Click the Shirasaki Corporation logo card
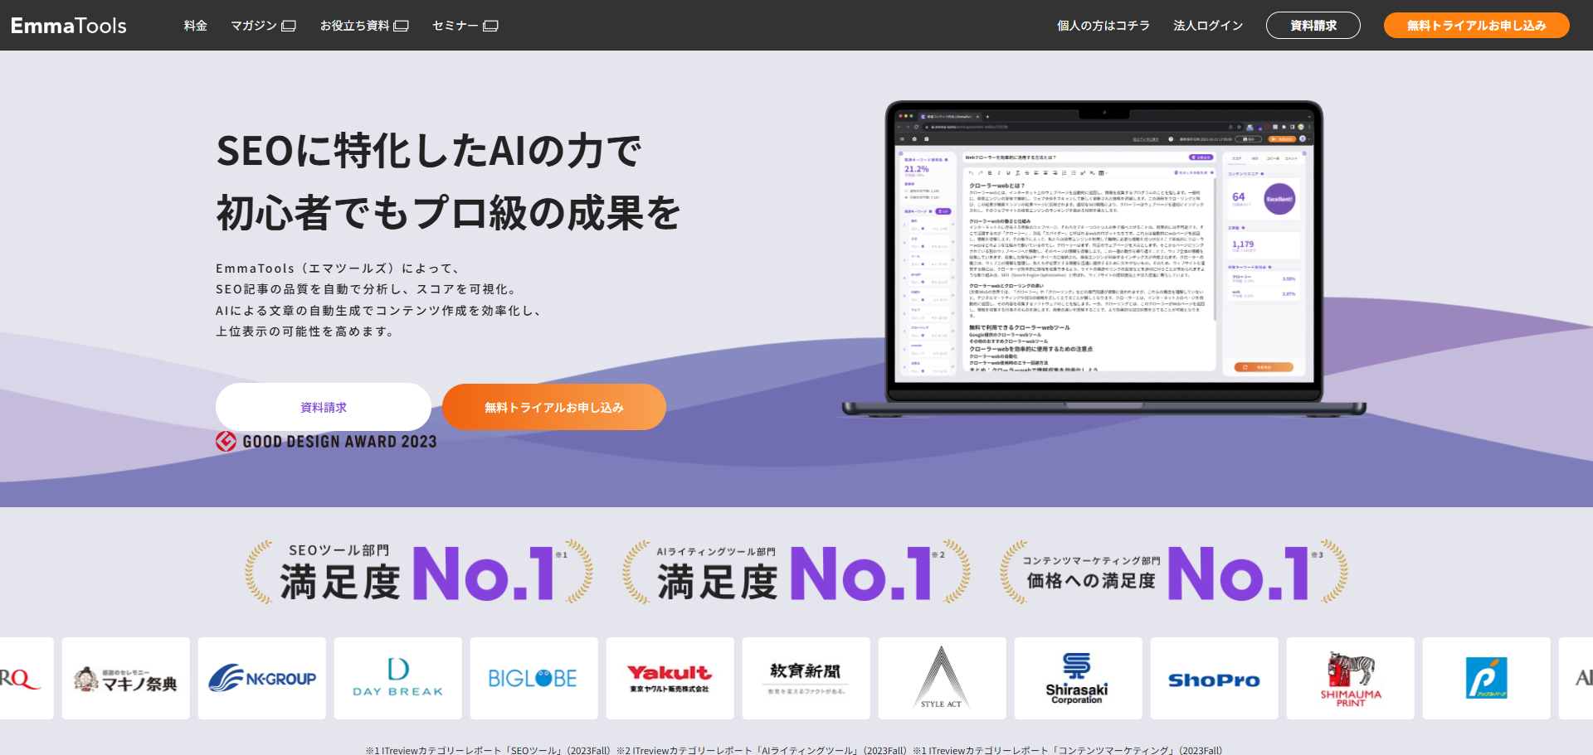 point(1079,678)
